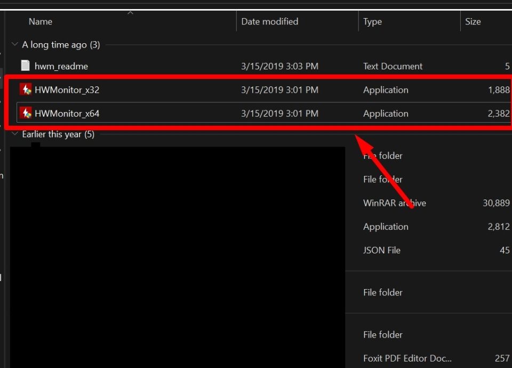Select the HWMonitor_x32 file name
Image resolution: width=512 pixels, height=368 pixels.
pyautogui.click(x=67, y=90)
